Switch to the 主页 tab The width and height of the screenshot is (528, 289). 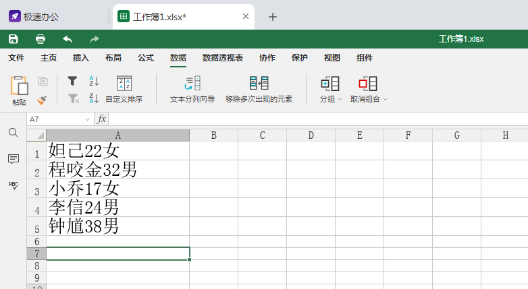pyautogui.click(x=49, y=58)
